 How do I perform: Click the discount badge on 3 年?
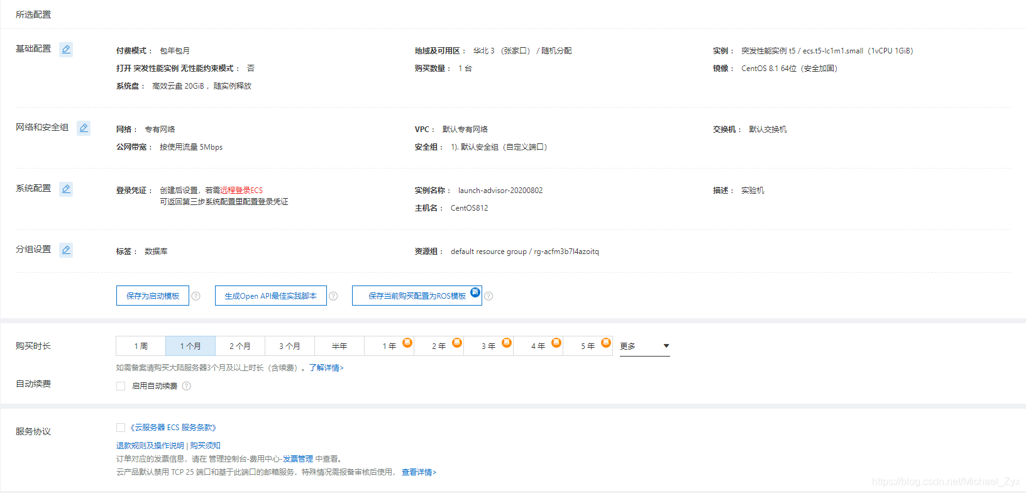[x=507, y=342]
